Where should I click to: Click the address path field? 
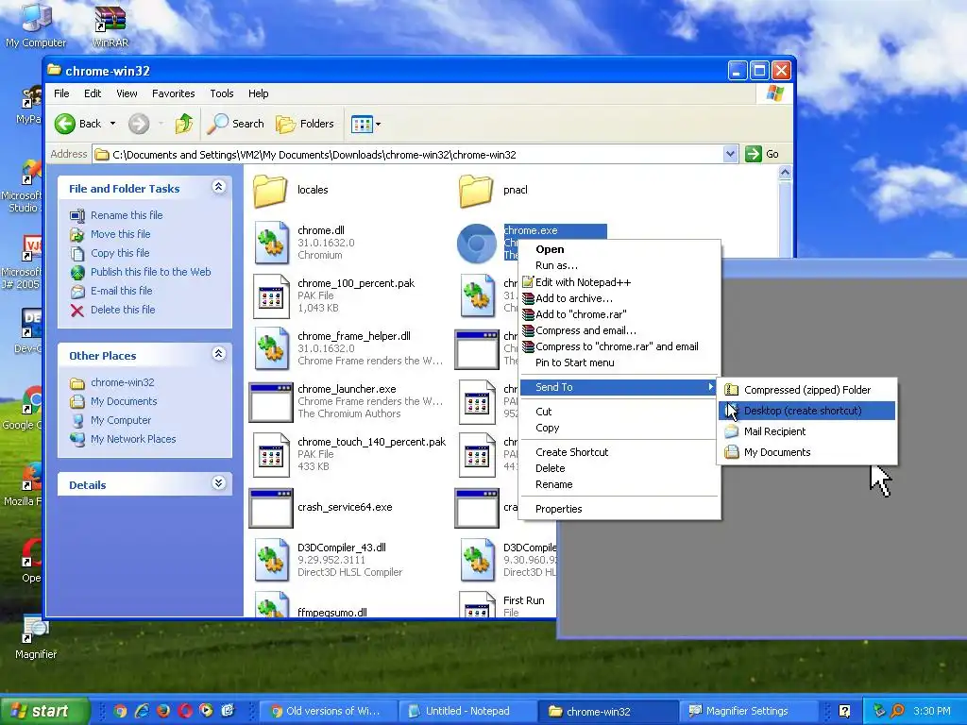408,154
